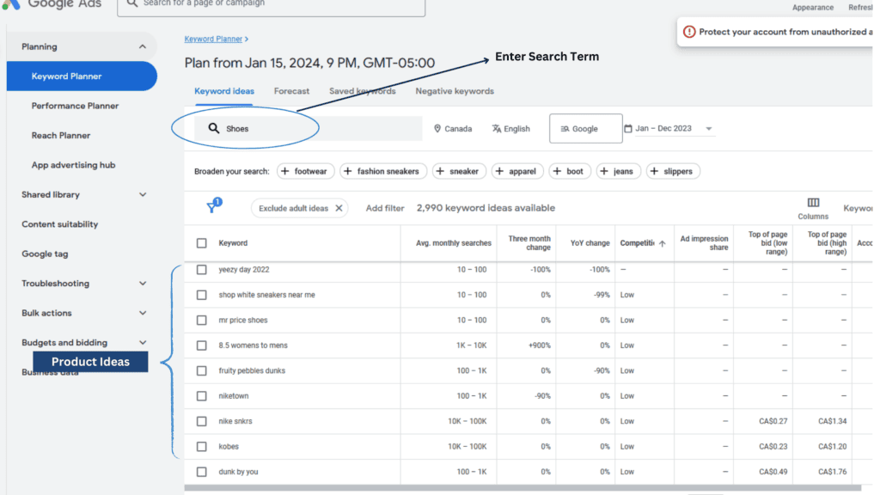Add fashion sneakers to broaden search
This screenshot has width=880, height=495.
pyautogui.click(x=383, y=171)
